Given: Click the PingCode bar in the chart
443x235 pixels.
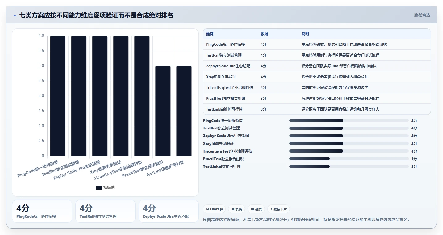Looking at the screenshot, I should pyautogui.click(x=58, y=96).
